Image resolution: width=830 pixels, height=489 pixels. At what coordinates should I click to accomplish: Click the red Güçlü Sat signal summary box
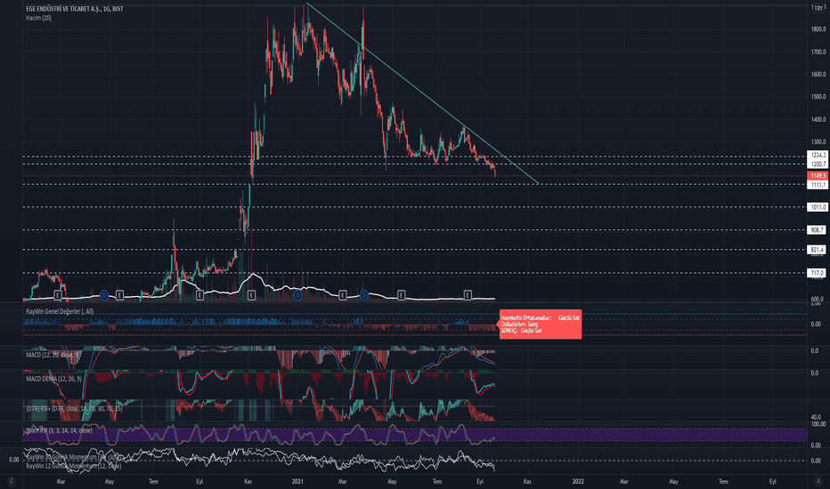coord(541,324)
